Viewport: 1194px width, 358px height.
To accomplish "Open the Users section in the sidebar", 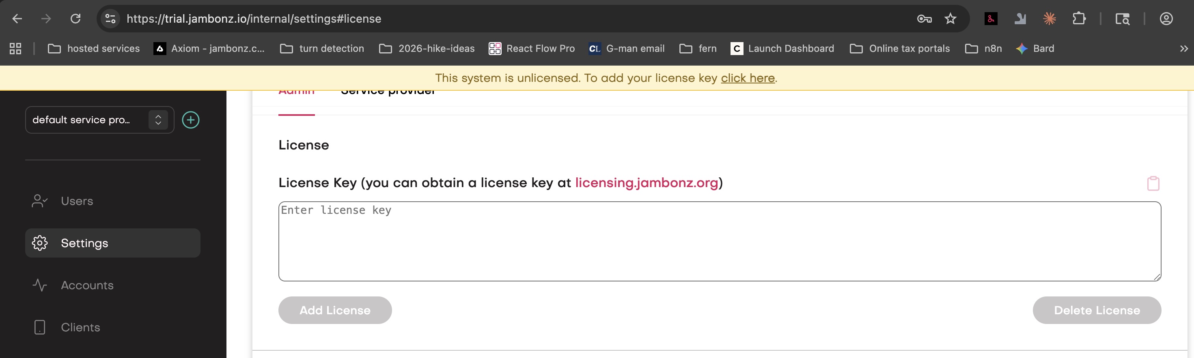I will [76, 201].
